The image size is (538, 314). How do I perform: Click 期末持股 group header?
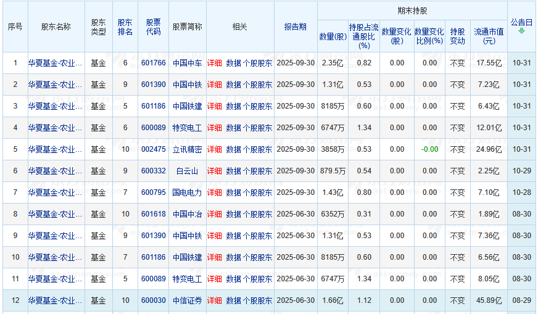tap(412, 10)
